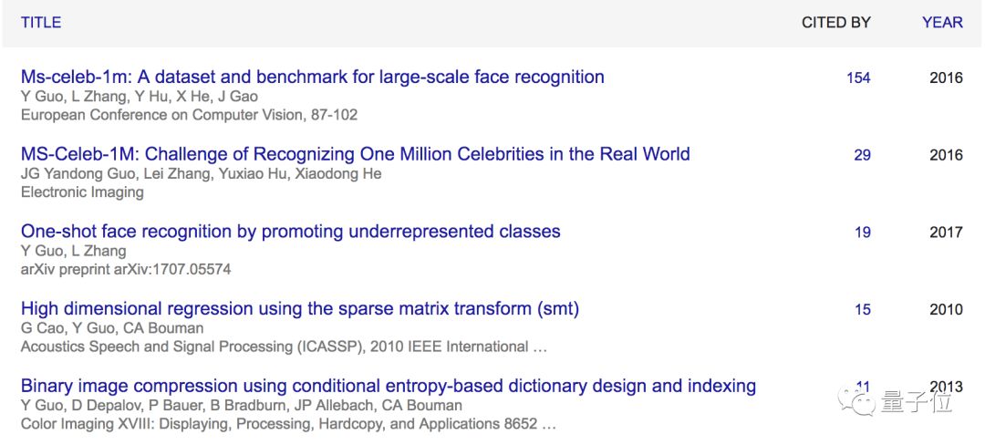This screenshot has width=985, height=445.
Task: Sort the list by the YEAR header
Action: [942, 23]
